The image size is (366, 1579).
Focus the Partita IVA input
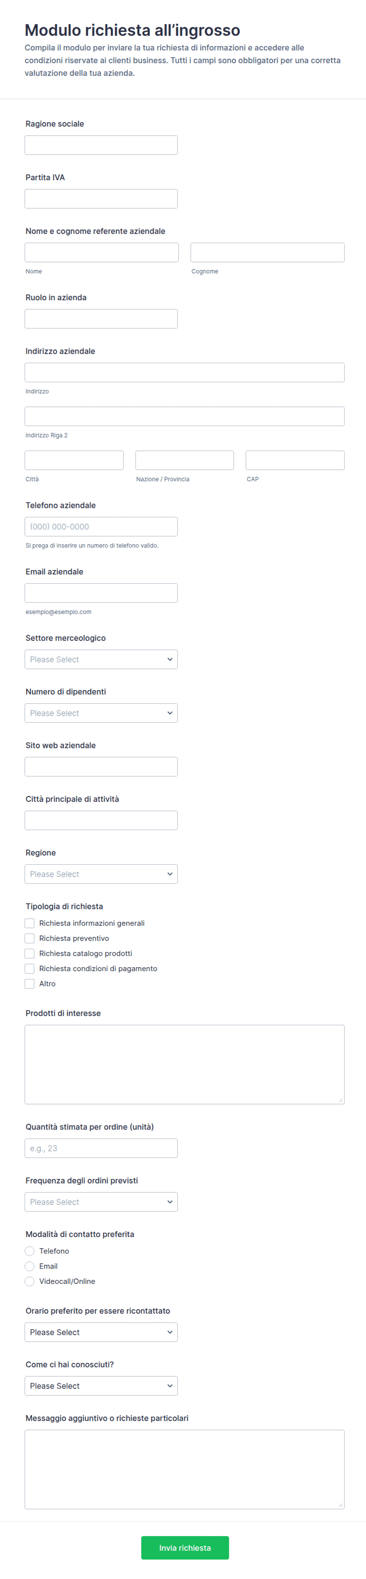pos(101,199)
